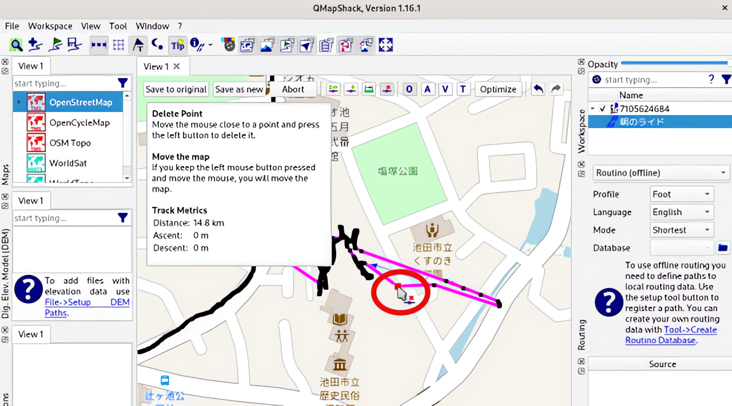Viewport: 732px width, 406px height.
Task: Open the Profile Foot dropdown
Action: point(682,194)
